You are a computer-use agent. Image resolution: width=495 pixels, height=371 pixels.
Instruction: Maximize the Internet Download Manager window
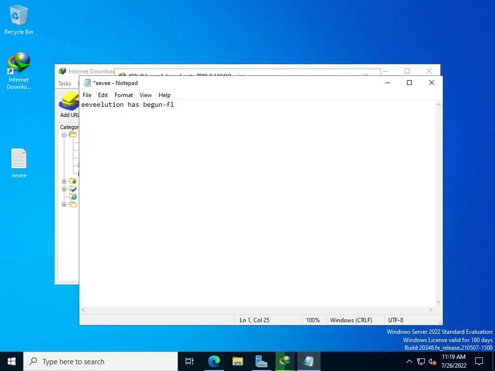pos(407,71)
